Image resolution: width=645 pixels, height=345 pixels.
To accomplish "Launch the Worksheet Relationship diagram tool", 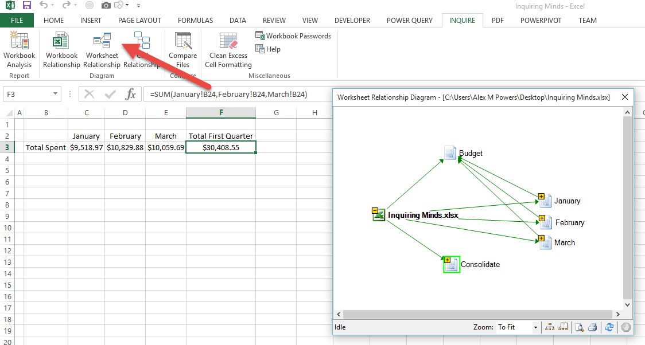I will pos(102,50).
